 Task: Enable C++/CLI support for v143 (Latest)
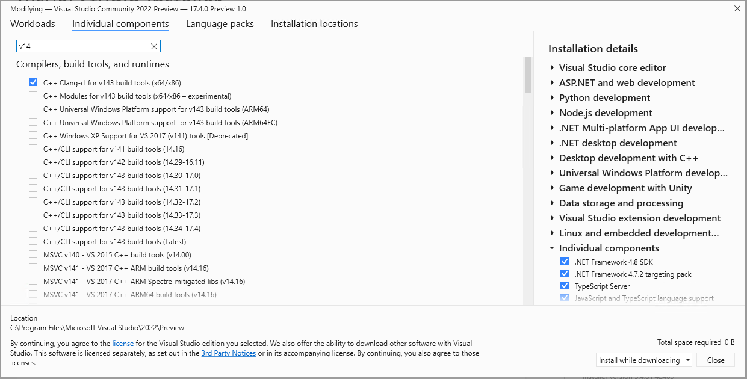[x=33, y=241]
